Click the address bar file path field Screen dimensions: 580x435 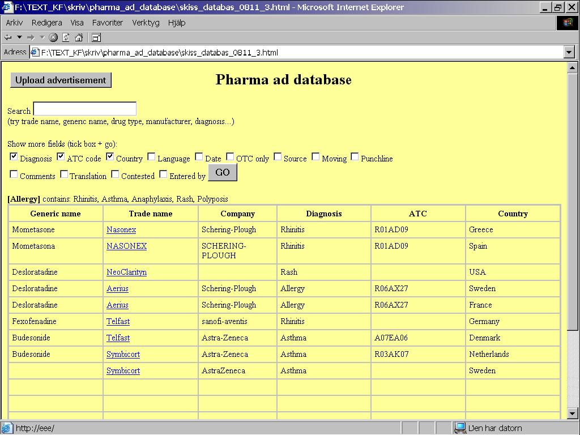pyautogui.click(x=297, y=53)
